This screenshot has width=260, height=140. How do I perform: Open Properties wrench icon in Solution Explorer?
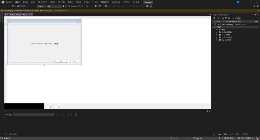tap(236, 18)
